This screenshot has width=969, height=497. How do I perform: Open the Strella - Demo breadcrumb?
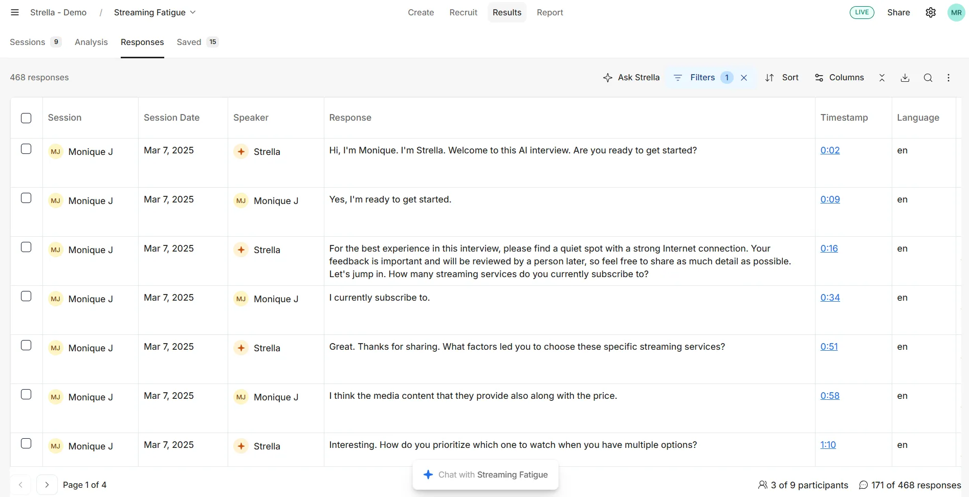(58, 12)
